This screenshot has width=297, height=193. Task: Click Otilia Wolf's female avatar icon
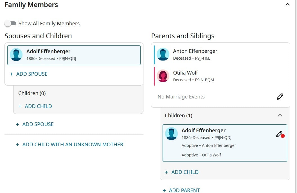click(163, 76)
